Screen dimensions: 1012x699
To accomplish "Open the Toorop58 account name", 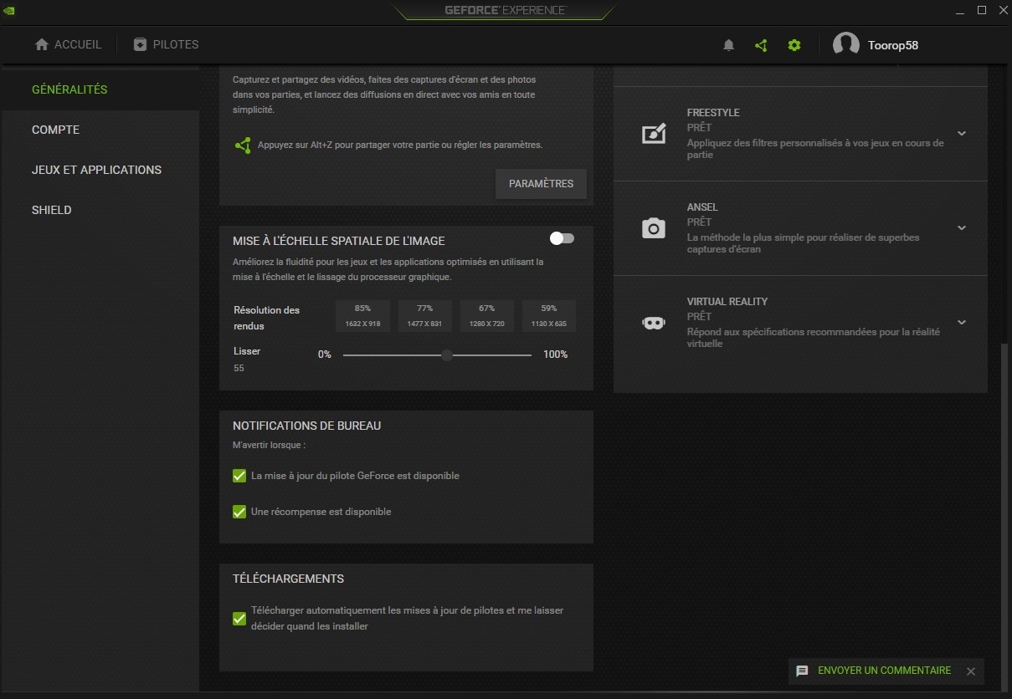I will click(893, 45).
